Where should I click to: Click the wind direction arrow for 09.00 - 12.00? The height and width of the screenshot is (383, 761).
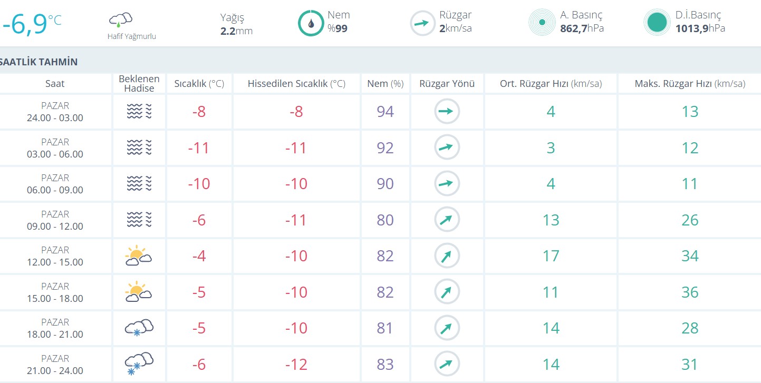coord(447,220)
